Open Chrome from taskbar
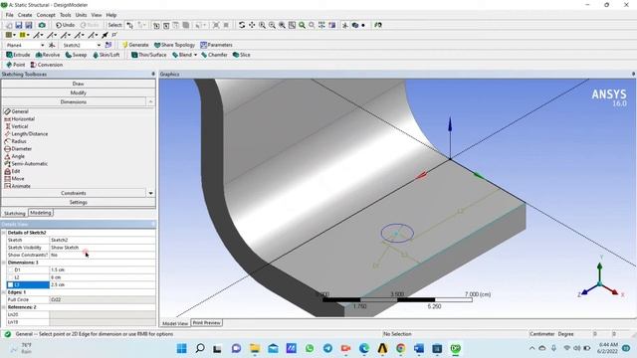The width and height of the screenshot is (637, 358). coord(400,348)
